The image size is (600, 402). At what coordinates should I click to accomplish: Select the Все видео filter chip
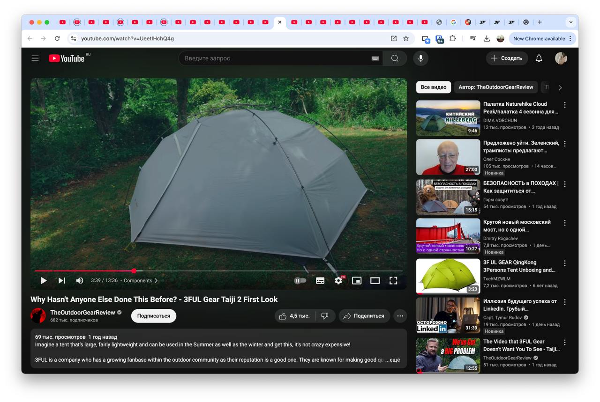(434, 87)
